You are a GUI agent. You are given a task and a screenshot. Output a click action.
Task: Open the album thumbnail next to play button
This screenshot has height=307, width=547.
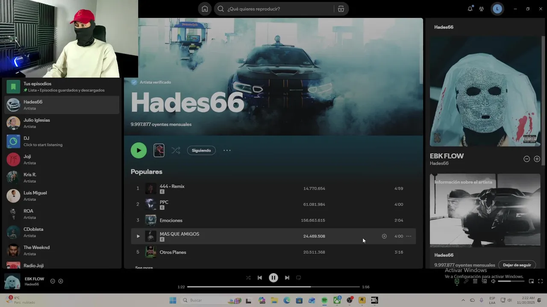pos(159,150)
